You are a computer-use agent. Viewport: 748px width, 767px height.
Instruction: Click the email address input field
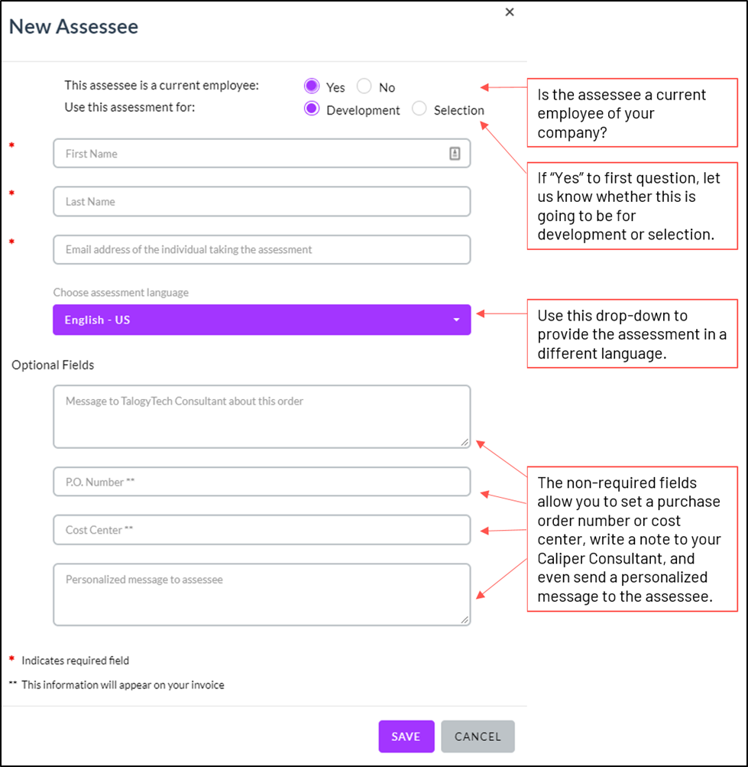click(261, 249)
